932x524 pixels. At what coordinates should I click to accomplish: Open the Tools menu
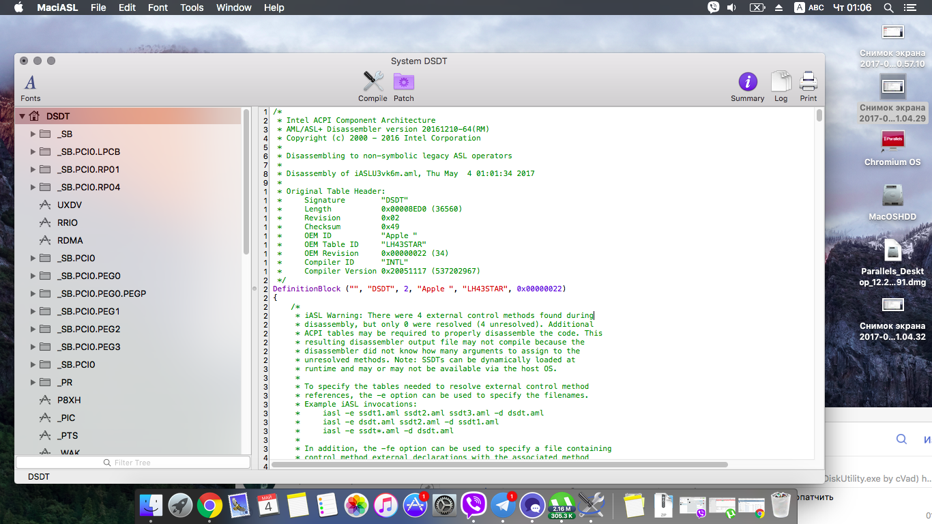pyautogui.click(x=192, y=8)
